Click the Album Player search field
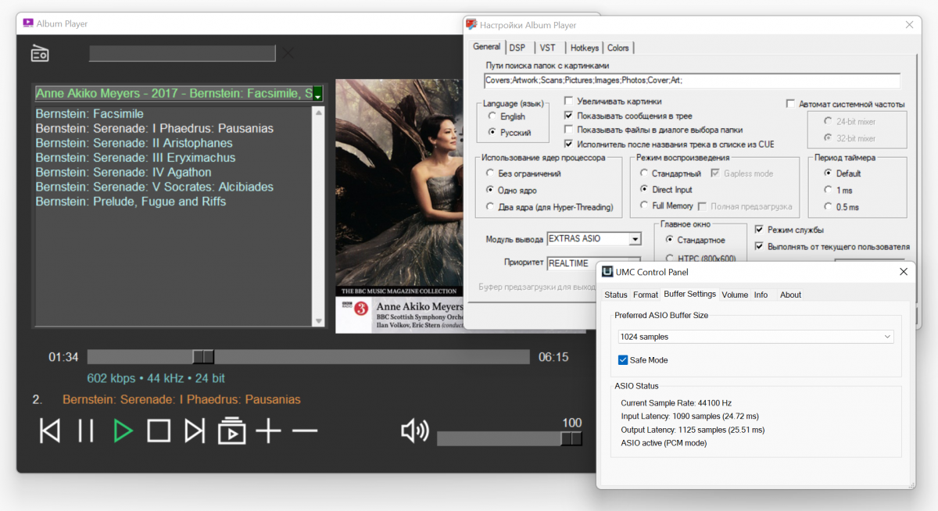Screen dimensions: 938x511 [182, 53]
